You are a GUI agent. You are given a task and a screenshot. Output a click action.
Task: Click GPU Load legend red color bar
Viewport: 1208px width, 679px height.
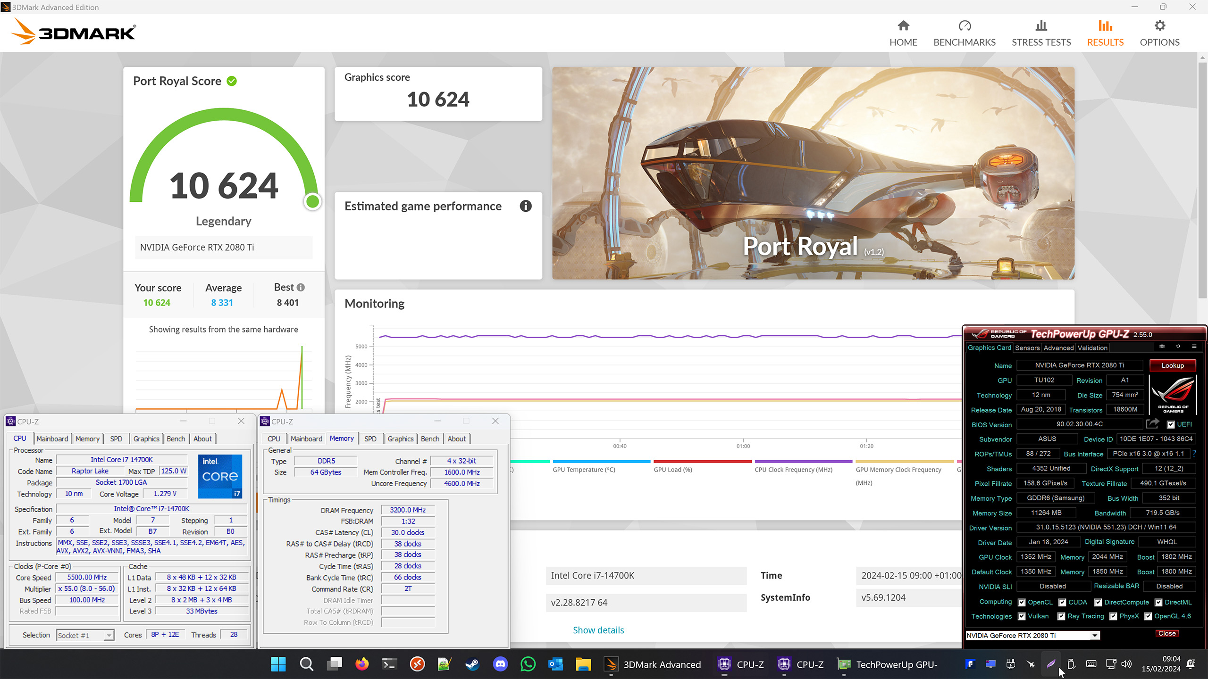[x=702, y=461]
